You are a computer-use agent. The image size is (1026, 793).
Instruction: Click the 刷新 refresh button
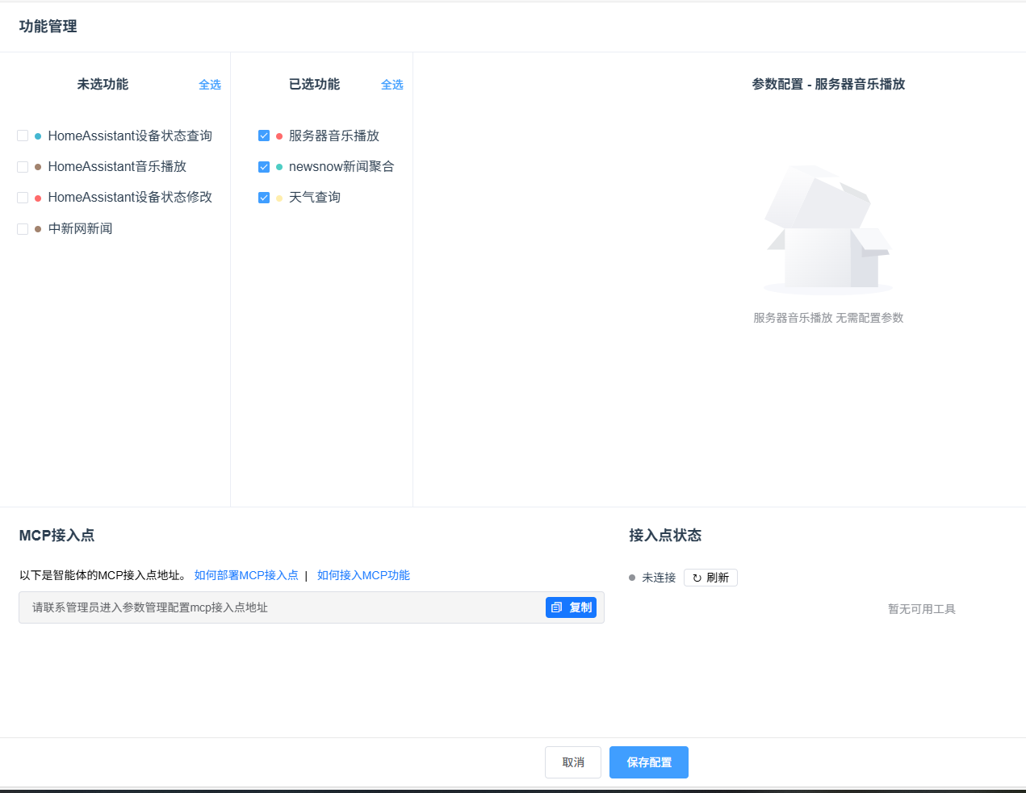pos(710,578)
